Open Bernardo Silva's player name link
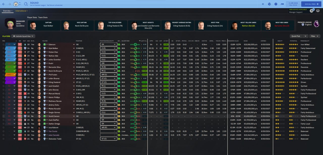The width and height of the screenshot is (323, 155). [x=55, y=67]
